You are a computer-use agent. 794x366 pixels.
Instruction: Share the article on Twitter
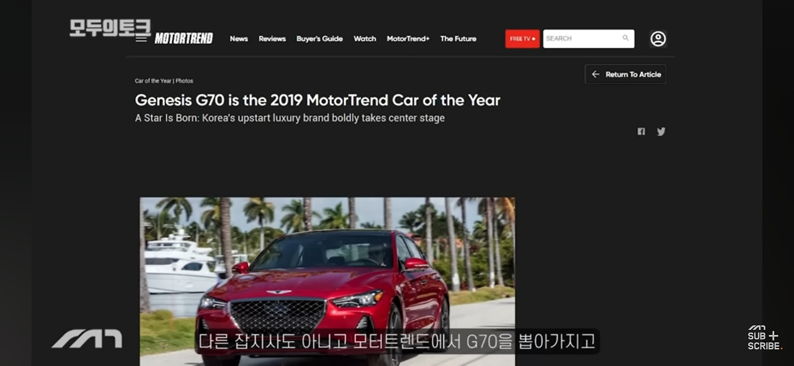click(x=661, y=132)
